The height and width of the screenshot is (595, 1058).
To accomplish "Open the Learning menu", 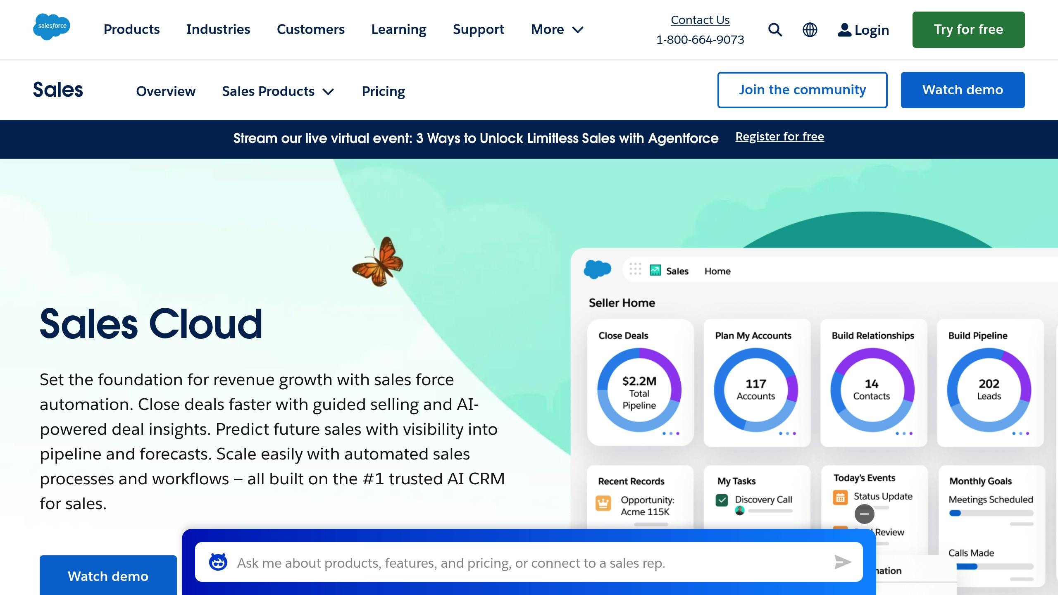I will point(399,29).
